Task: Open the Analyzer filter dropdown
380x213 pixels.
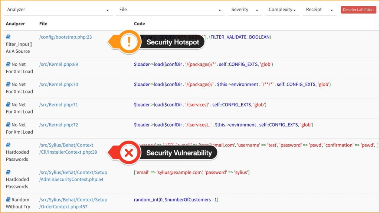Action: (58, 10)
